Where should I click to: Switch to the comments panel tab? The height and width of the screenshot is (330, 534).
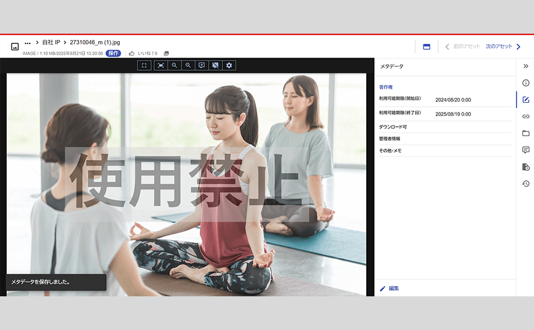tap(526, 150)
